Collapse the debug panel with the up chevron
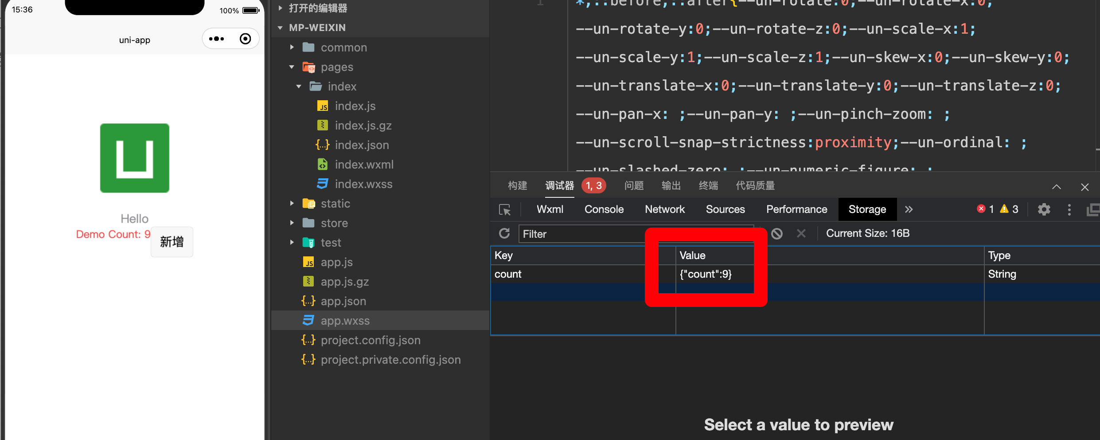The height and width of the screenshot is (440, 1100). (1057, 187)
